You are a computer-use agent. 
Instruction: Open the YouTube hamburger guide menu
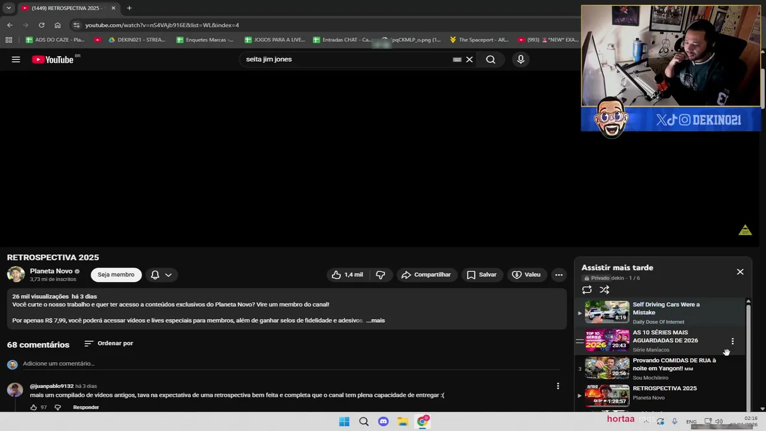[x=16, y=59]
